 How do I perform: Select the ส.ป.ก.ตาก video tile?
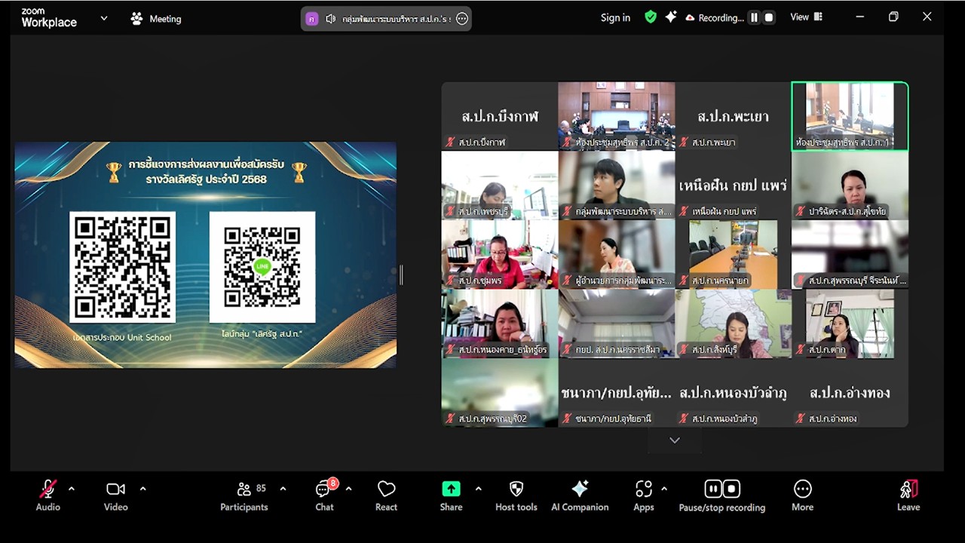pos(850,324)
